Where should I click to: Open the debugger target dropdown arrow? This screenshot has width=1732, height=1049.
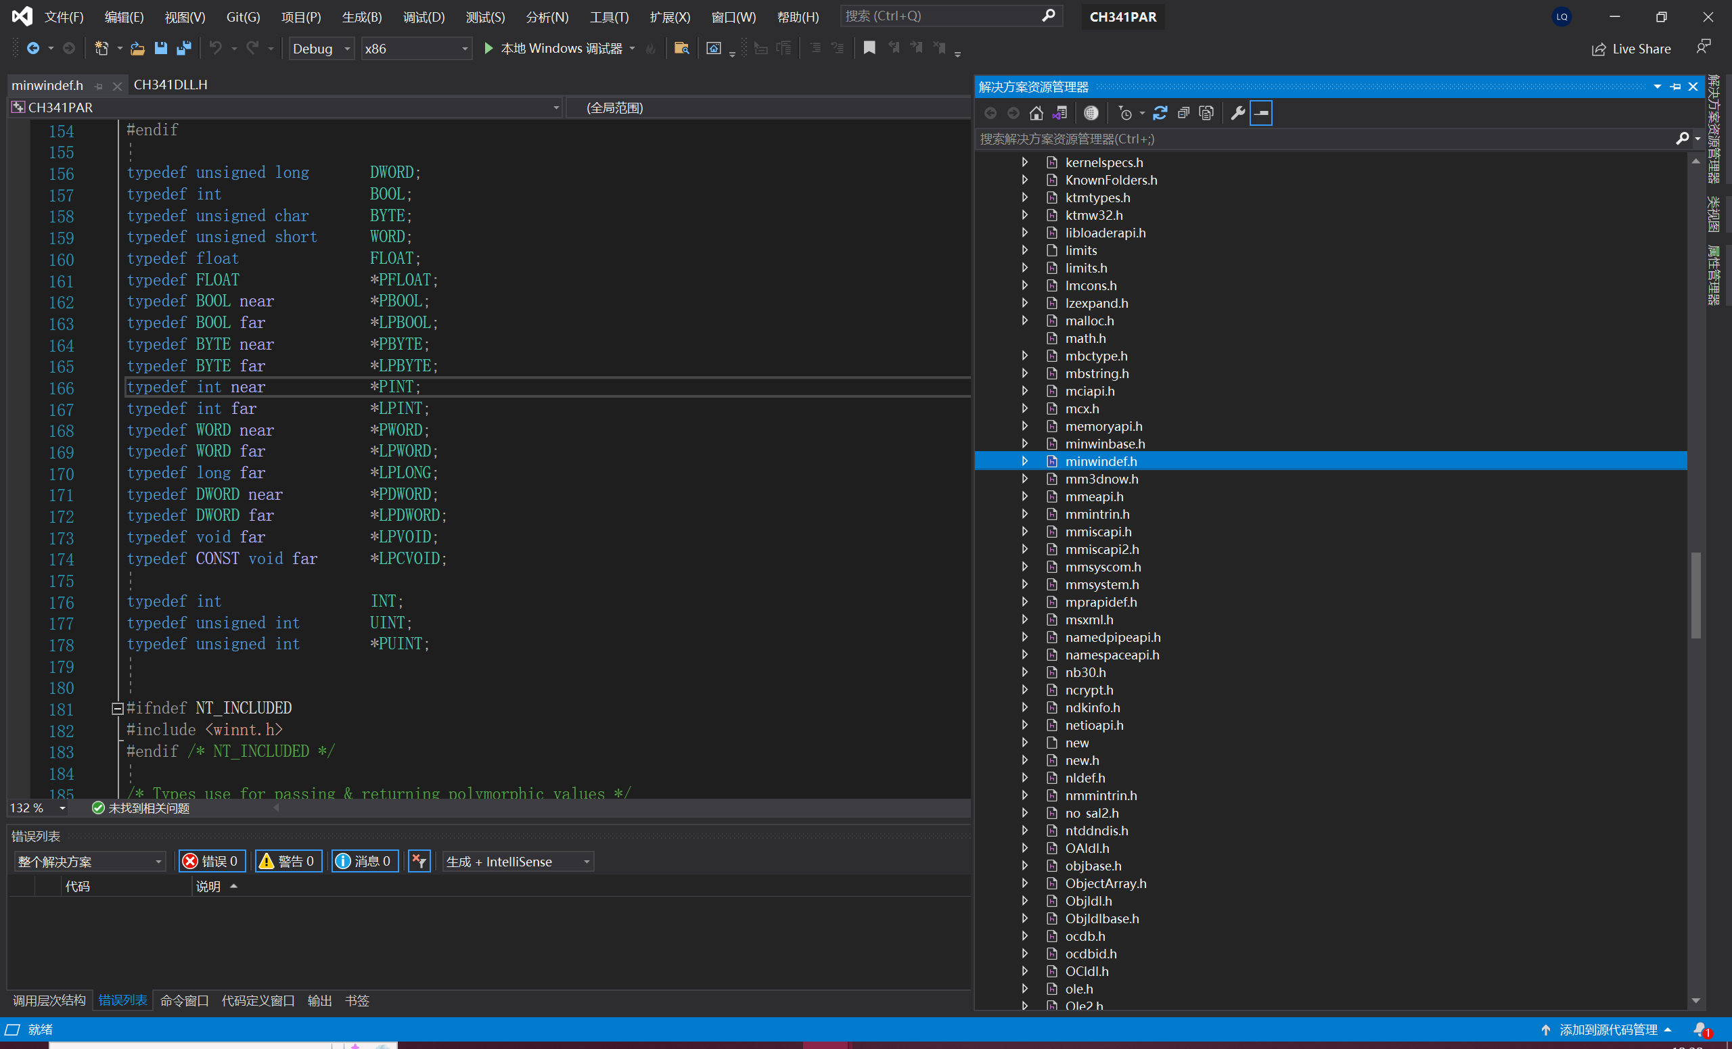point(633,49)
